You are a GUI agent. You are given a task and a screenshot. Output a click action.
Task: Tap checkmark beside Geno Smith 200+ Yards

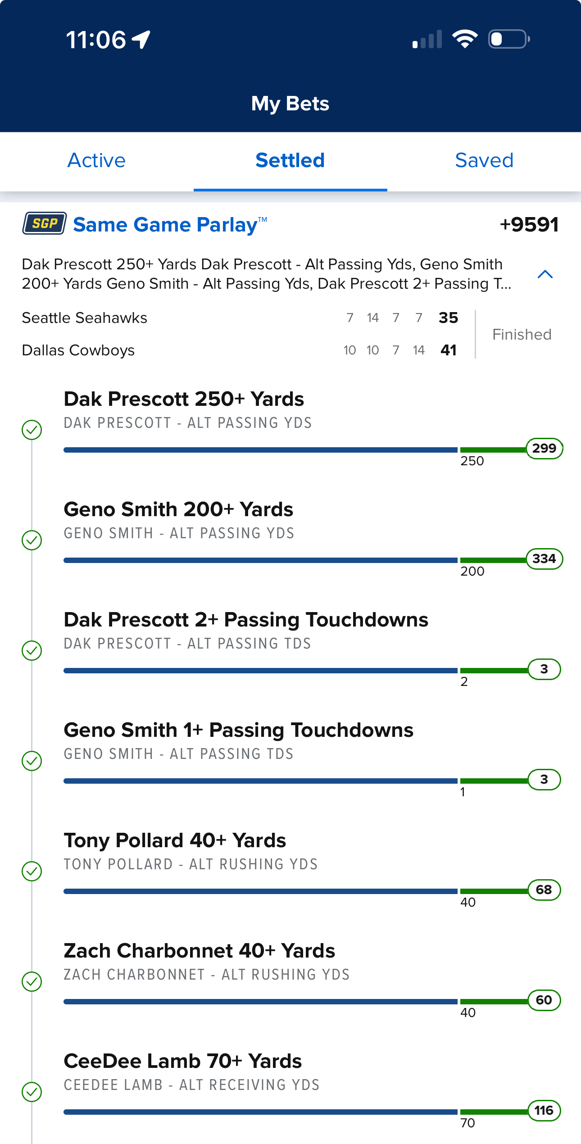pyautogui.click(x=32, y=540)
